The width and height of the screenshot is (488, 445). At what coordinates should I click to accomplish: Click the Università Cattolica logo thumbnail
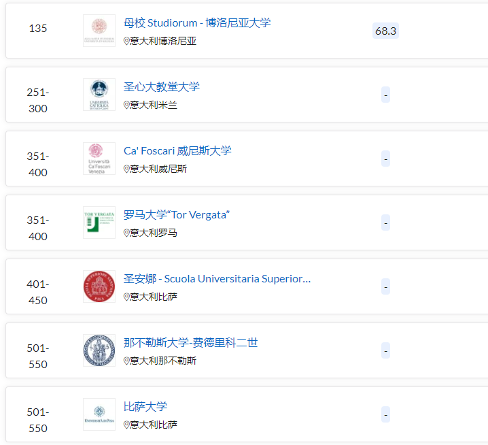[99, 95]
